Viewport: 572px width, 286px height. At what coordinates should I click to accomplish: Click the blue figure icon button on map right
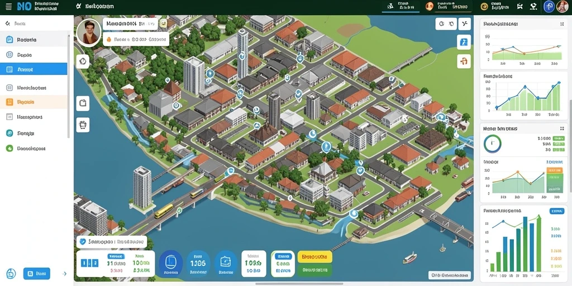point(464,42)
